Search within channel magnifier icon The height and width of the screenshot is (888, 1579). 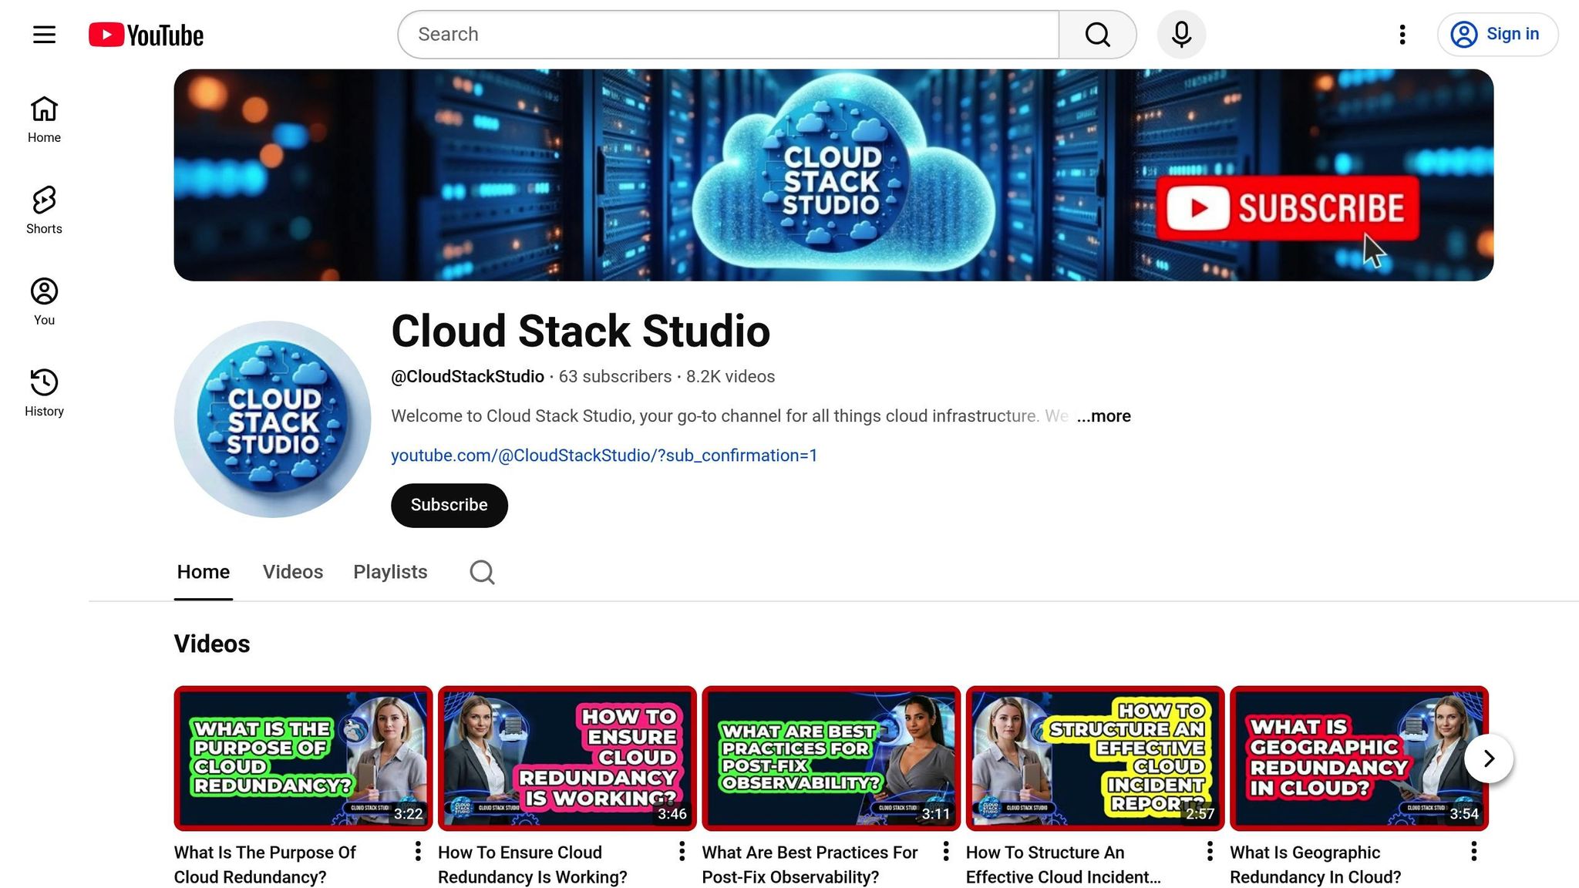[482, 572]
